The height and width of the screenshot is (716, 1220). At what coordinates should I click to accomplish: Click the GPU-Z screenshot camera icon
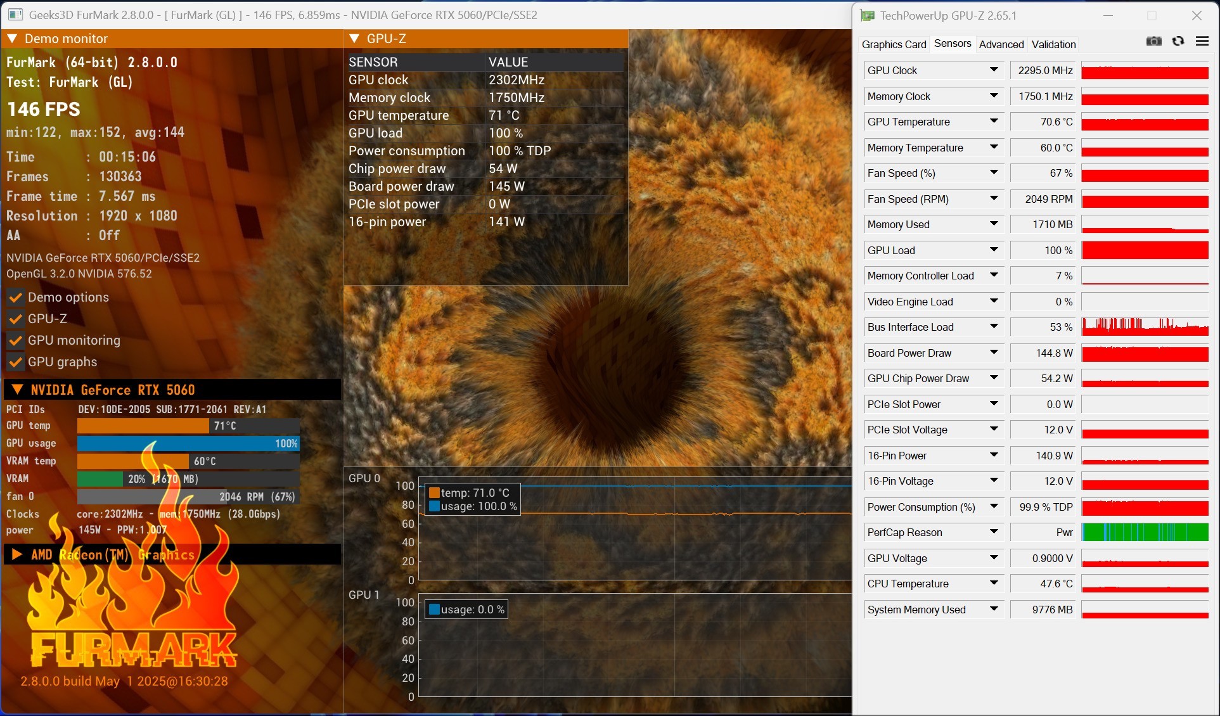pyautogui.click(x=1153, y=41)
